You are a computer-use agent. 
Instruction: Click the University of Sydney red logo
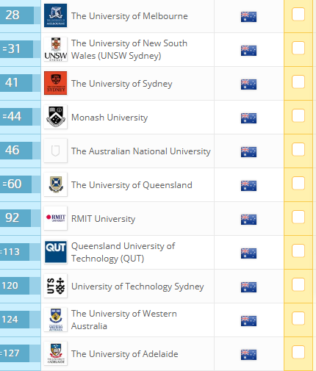coord(56,83)
